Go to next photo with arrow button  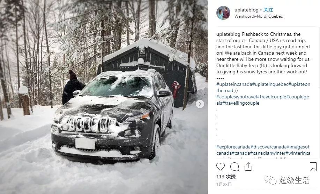[x=200, y=104]
